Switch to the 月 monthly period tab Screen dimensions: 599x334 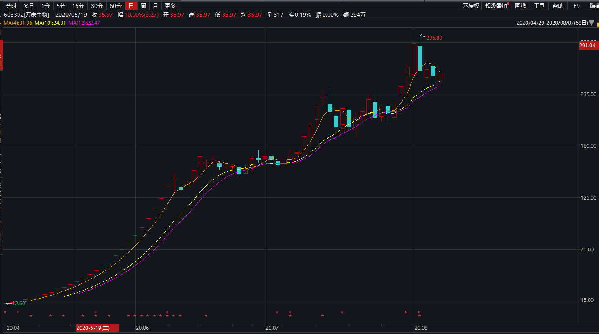coord(156,6)
